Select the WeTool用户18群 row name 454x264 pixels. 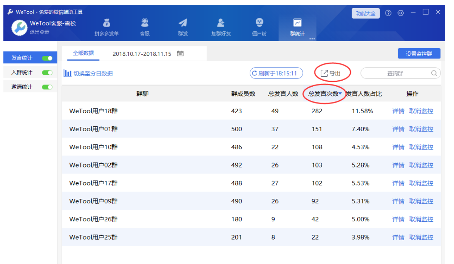[93, 111]
